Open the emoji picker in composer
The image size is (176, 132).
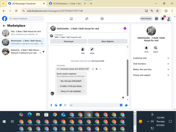121,105
